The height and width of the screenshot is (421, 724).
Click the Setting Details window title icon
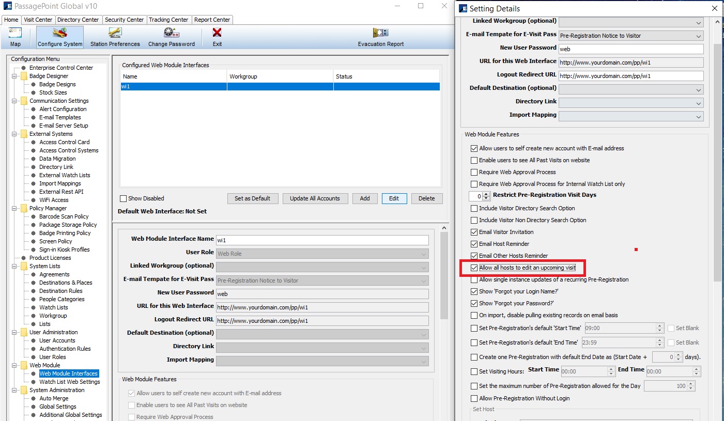tap(463, 8)
